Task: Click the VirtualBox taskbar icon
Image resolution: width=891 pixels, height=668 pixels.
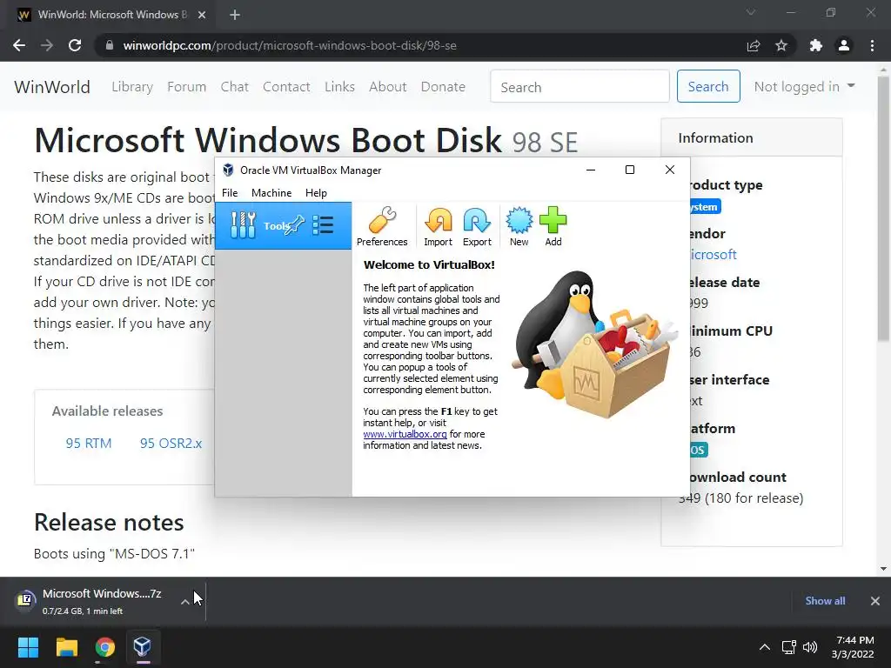Action: (143, 647)
